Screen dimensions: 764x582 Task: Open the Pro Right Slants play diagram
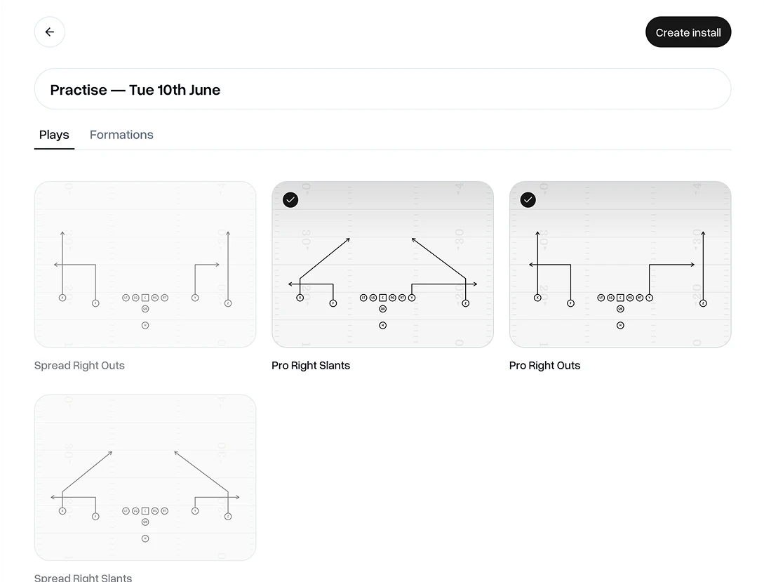click(382, 264)
